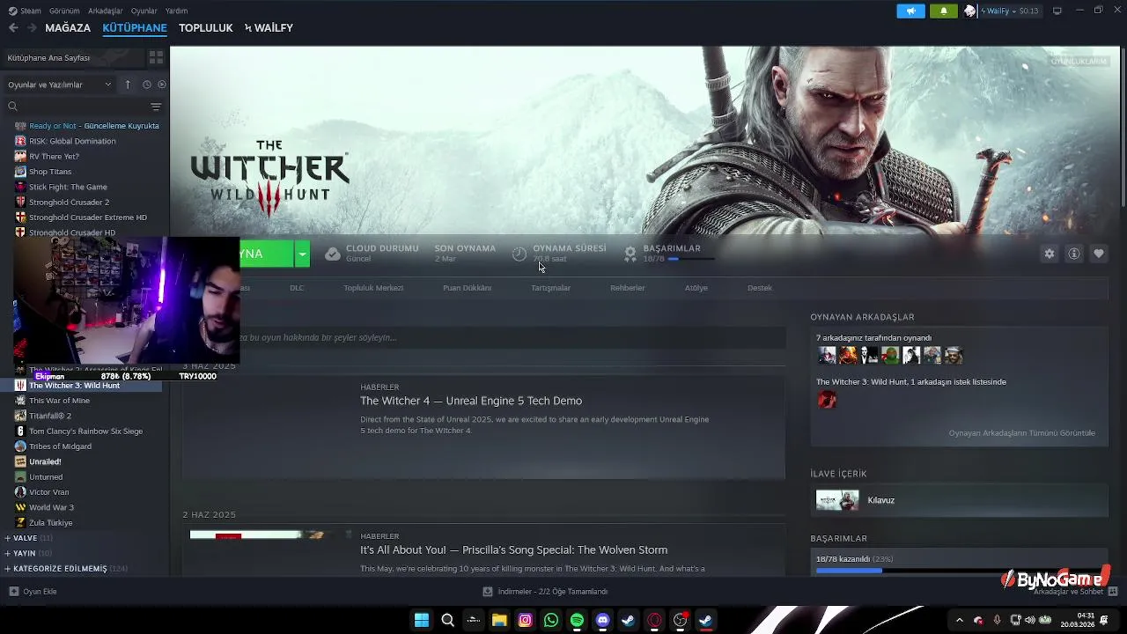Click Oyun Ekle at bottom left

[x=33, y=592]
